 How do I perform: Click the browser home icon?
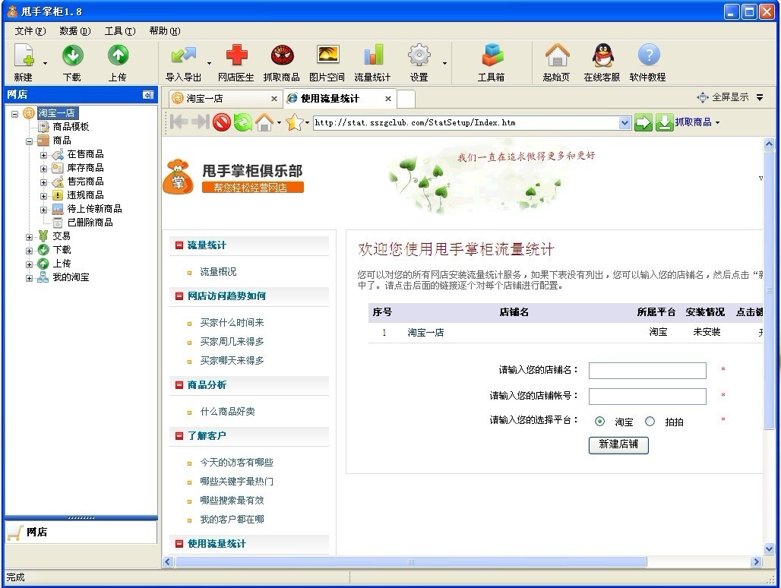[x=264, y=122]
